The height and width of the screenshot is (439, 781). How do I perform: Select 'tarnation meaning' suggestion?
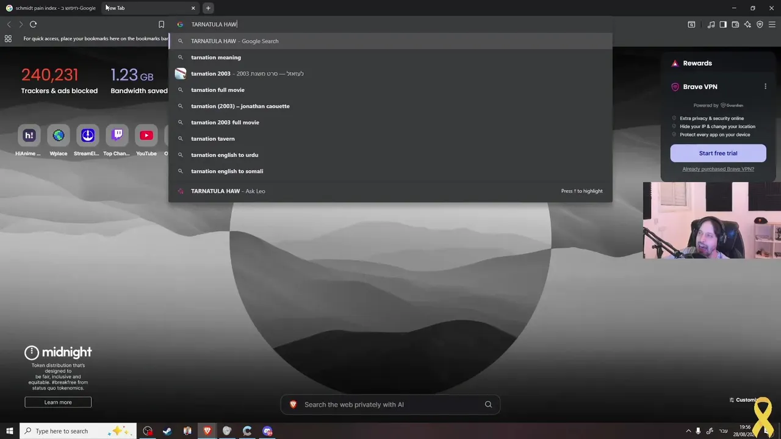[390, 57]
